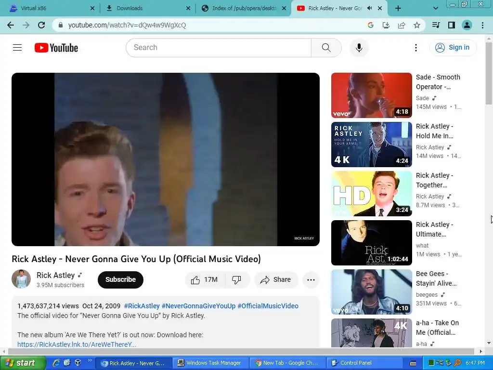
Task: Open Bee Gees Stayin' Alive thumbnail
Action: [371, 291]
